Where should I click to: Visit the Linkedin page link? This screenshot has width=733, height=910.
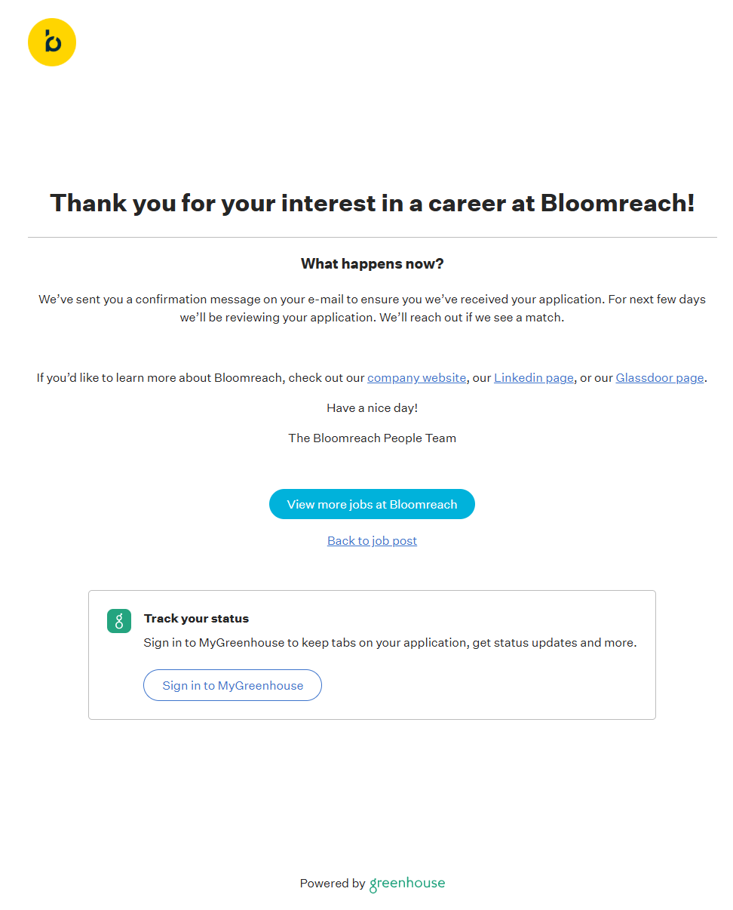533,378
